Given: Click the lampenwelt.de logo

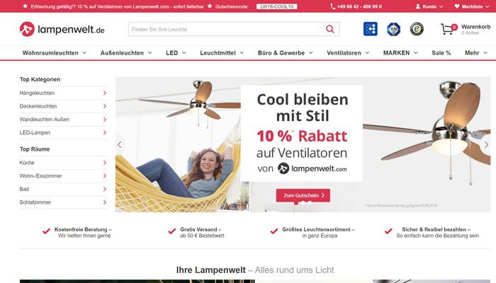Looking at the screenshot, I should tap(62, 30).
